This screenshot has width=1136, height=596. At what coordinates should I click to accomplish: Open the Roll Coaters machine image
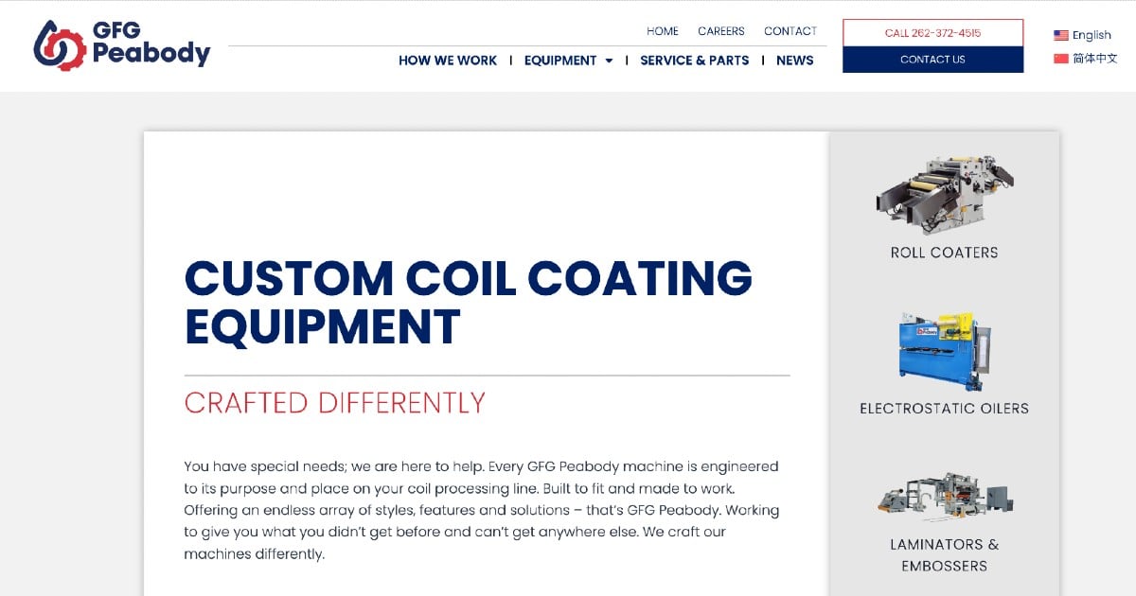point(944,196)
